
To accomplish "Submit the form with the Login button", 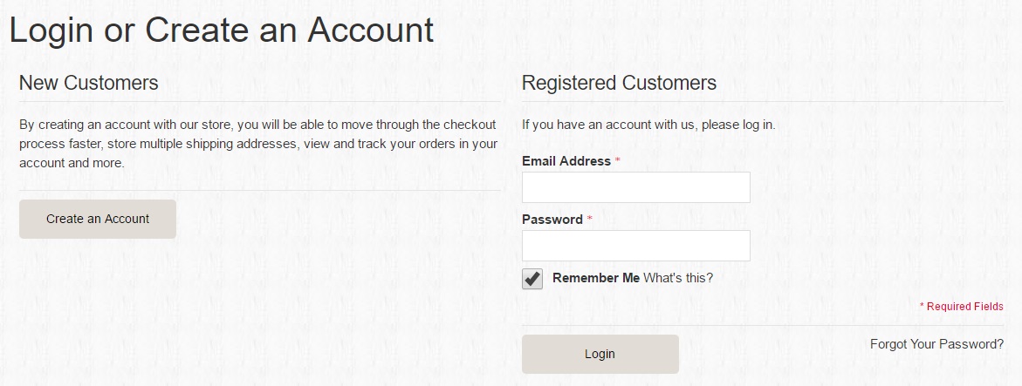I will 600,354.
